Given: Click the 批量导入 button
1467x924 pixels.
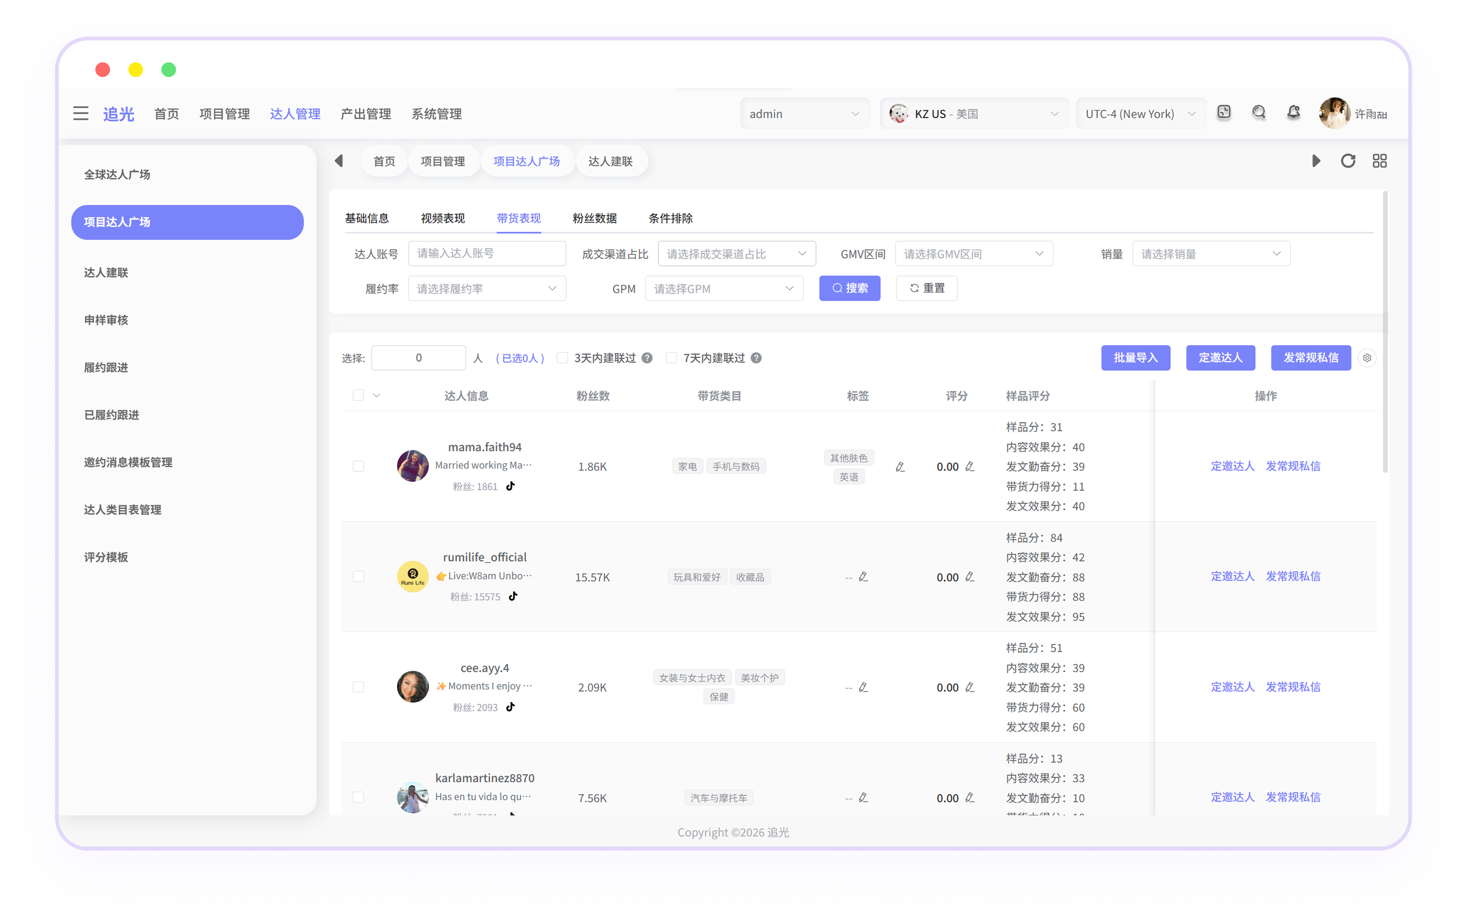Looking at the screenshot, I should point(1136,357).
